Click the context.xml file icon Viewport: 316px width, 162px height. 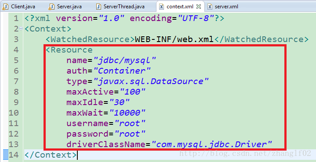(161, 7)
